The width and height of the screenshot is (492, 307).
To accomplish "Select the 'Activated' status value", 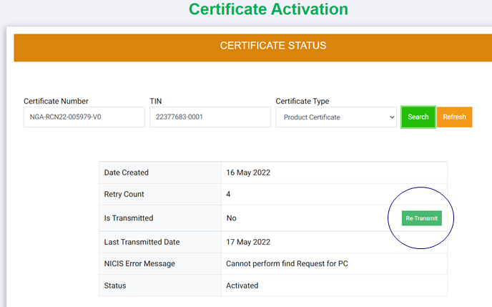I will pyautogui.click(x=242, y=286).
